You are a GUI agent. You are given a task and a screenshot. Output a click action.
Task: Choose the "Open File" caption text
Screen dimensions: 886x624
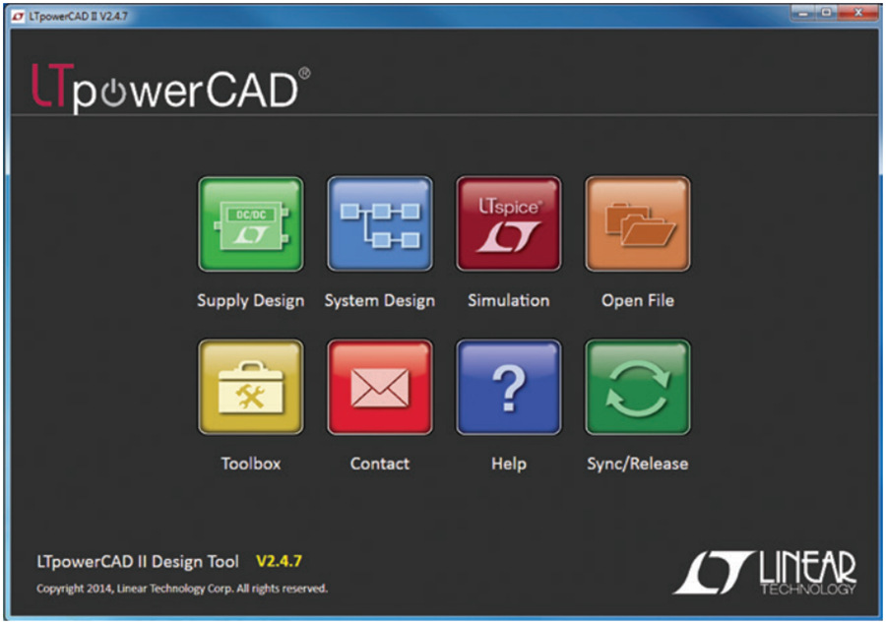(637, 300)
